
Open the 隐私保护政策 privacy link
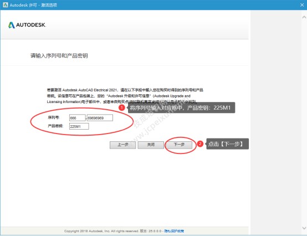point(174,231)
